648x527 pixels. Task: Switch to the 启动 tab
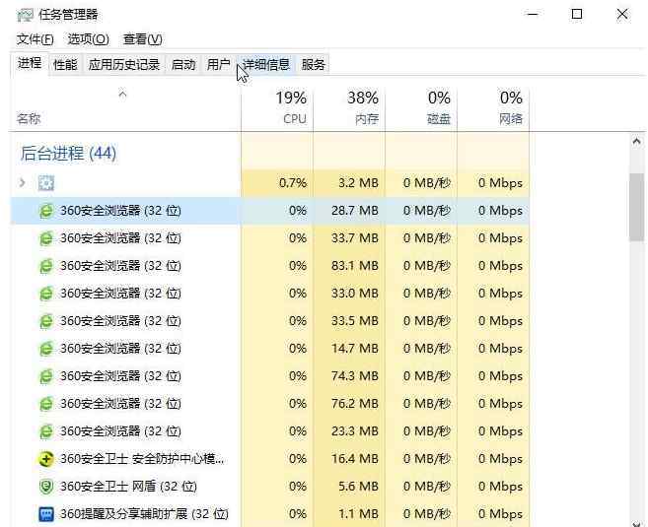pos(183,64)
